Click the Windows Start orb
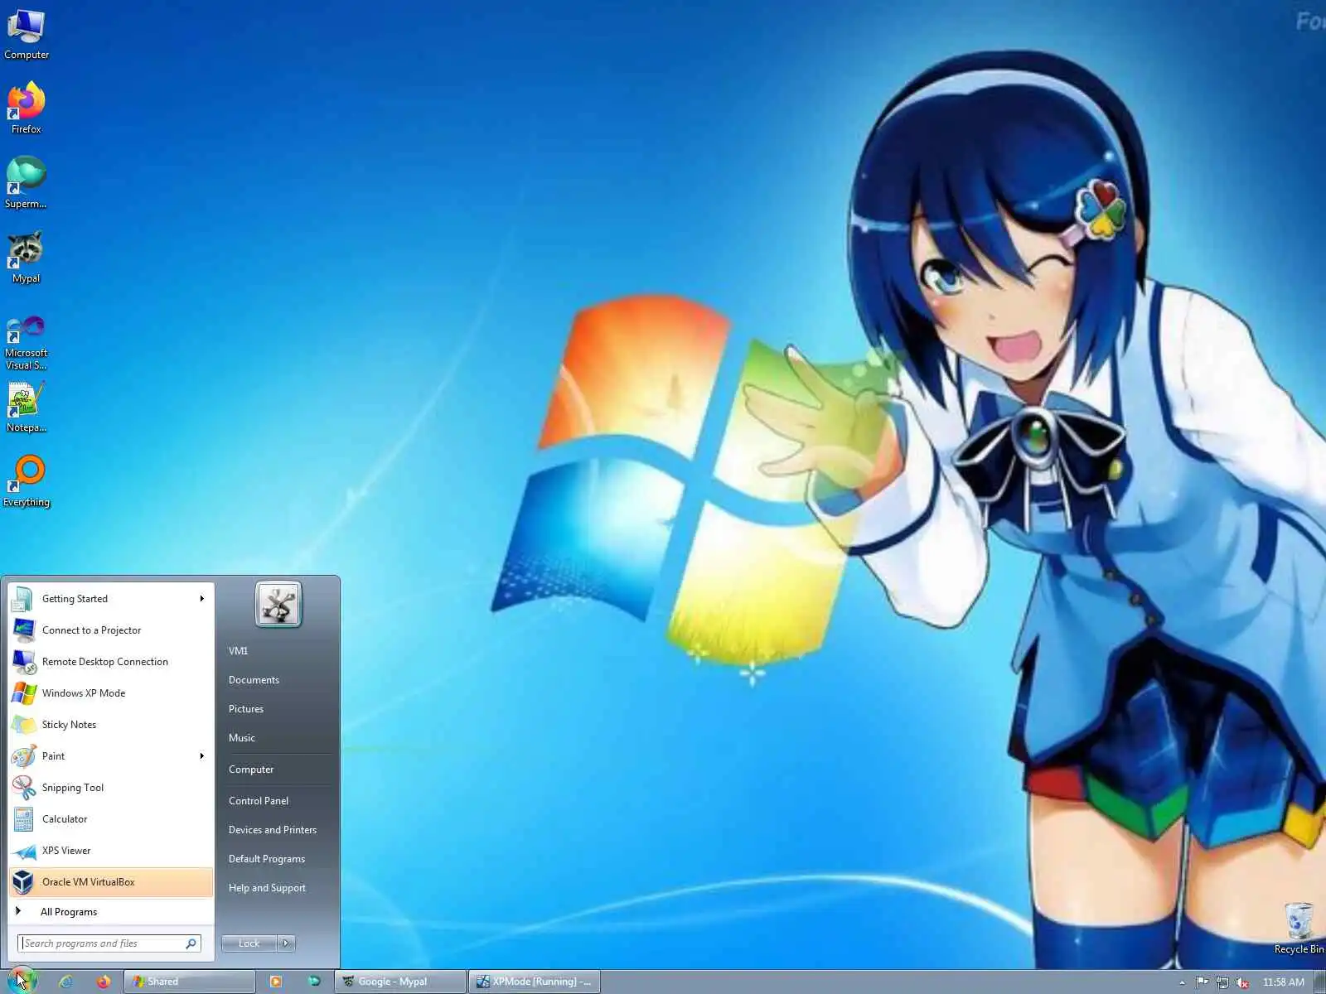 coord(22,981)
